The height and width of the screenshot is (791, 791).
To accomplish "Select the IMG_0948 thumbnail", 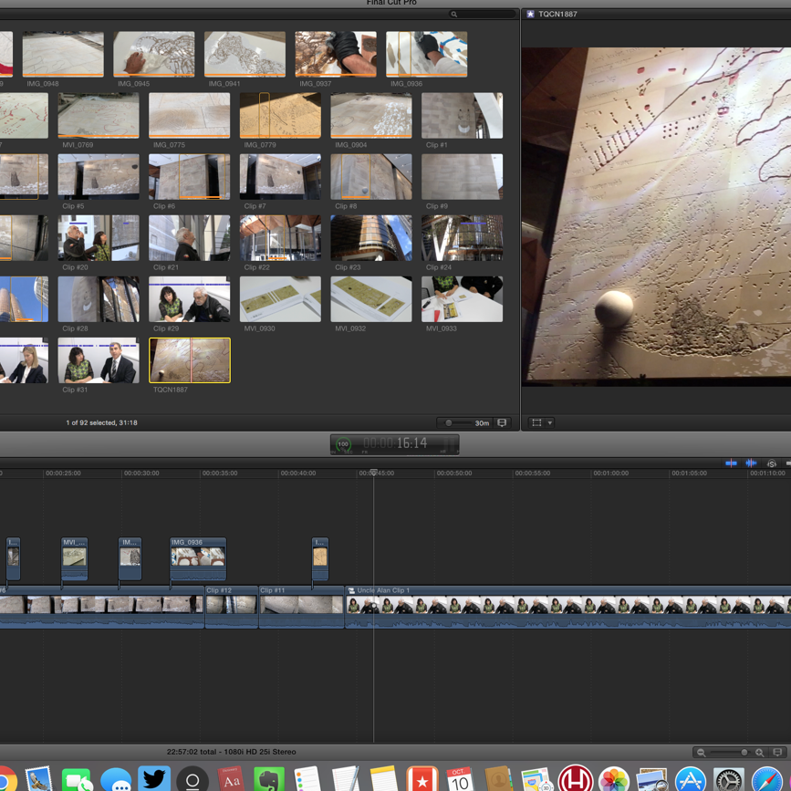I will click(x=63, y=54).
